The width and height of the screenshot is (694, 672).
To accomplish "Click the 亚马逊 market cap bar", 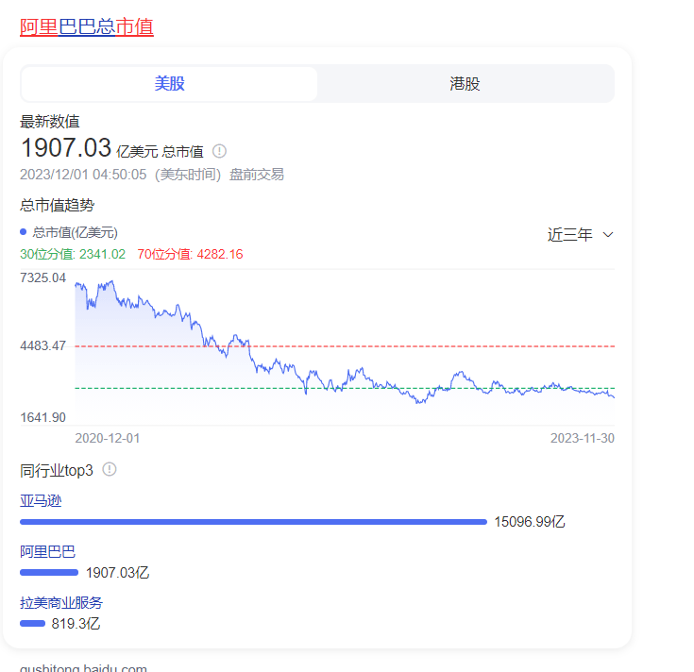I will tap(253, 522).
